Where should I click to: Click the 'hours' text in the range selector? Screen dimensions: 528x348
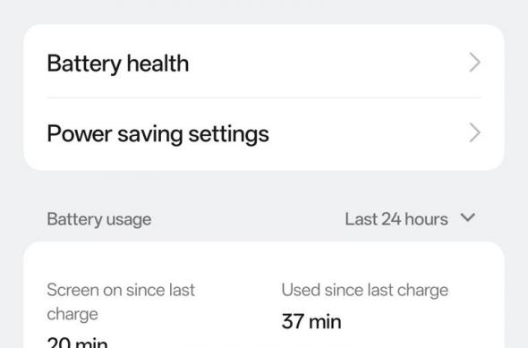[426, 219]
